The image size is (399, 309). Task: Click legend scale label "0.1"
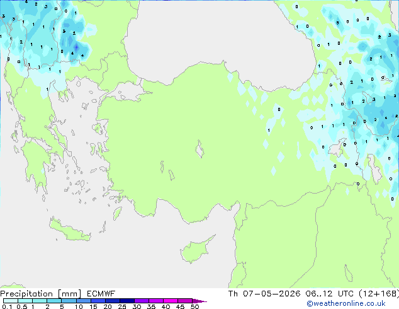[7, 306]
